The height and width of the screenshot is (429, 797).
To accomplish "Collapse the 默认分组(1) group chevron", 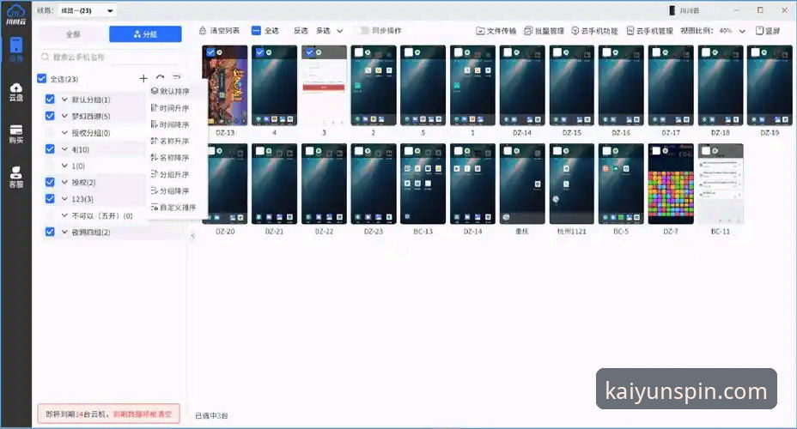I will pyautogui.click(x=64, y=100).
